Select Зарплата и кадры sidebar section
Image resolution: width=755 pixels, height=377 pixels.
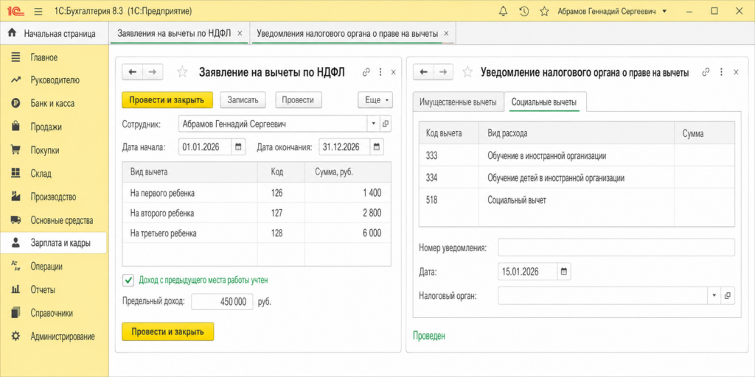click(54, 243)
